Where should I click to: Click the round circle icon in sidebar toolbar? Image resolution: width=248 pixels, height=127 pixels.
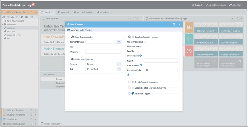[x=32, y=17]
